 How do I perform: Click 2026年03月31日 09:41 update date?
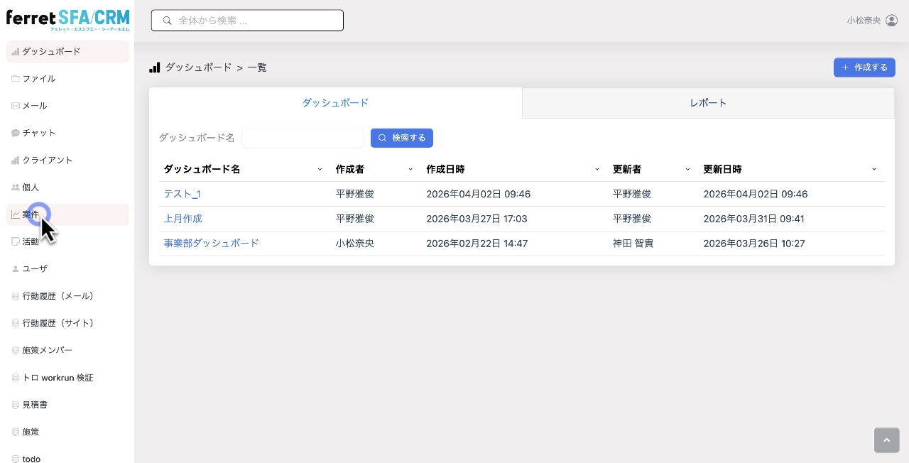(754, 219)
